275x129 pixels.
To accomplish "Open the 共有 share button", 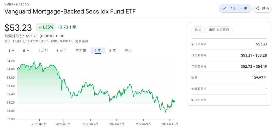I will pos(262,8).
